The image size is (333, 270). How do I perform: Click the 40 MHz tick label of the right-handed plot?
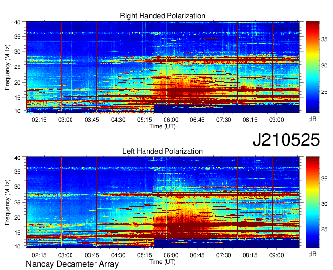tap(17, 22)
